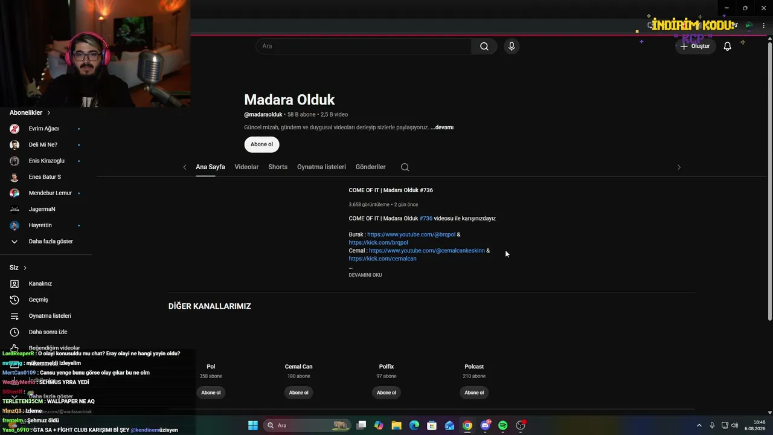Screen dimensions: 773x435
Task: Subscribe to the Polcast channel
Action: click(x=474, y=393)
